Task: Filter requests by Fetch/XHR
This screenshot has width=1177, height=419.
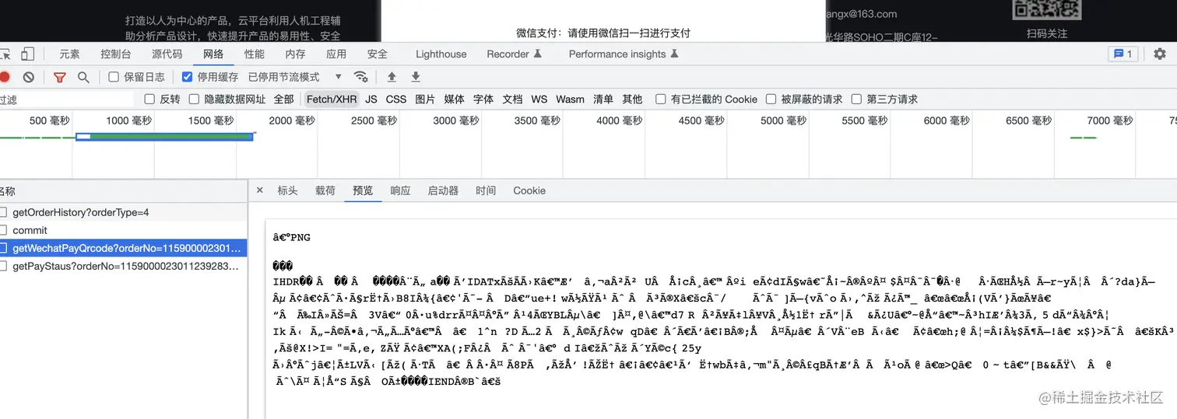Action: pos(332,100)
